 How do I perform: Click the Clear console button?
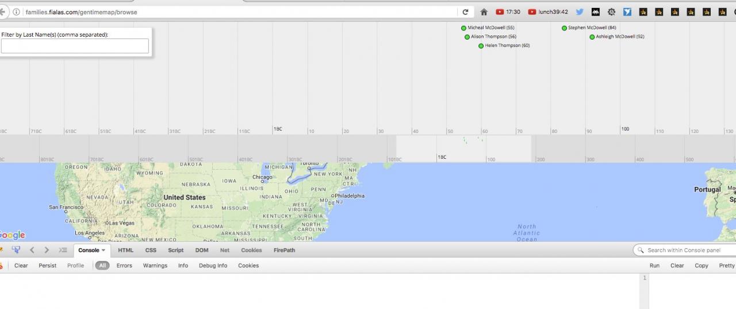pos(21,265)
